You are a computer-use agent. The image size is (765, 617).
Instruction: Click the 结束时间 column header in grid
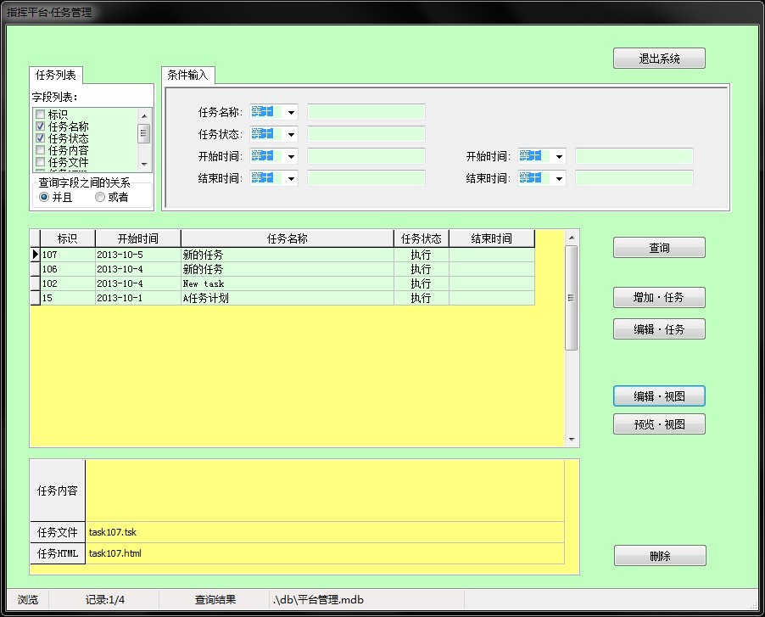click(492, 238)
